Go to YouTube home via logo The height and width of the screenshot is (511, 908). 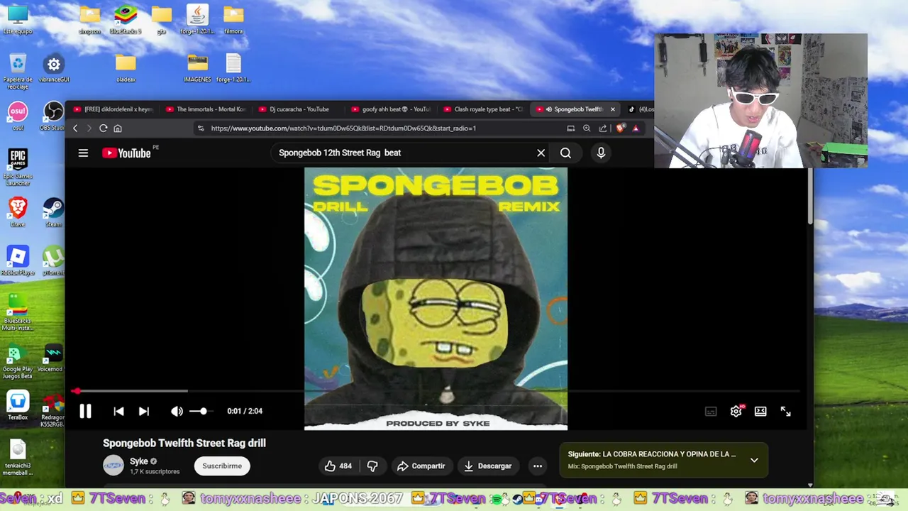tap(127, 153)
